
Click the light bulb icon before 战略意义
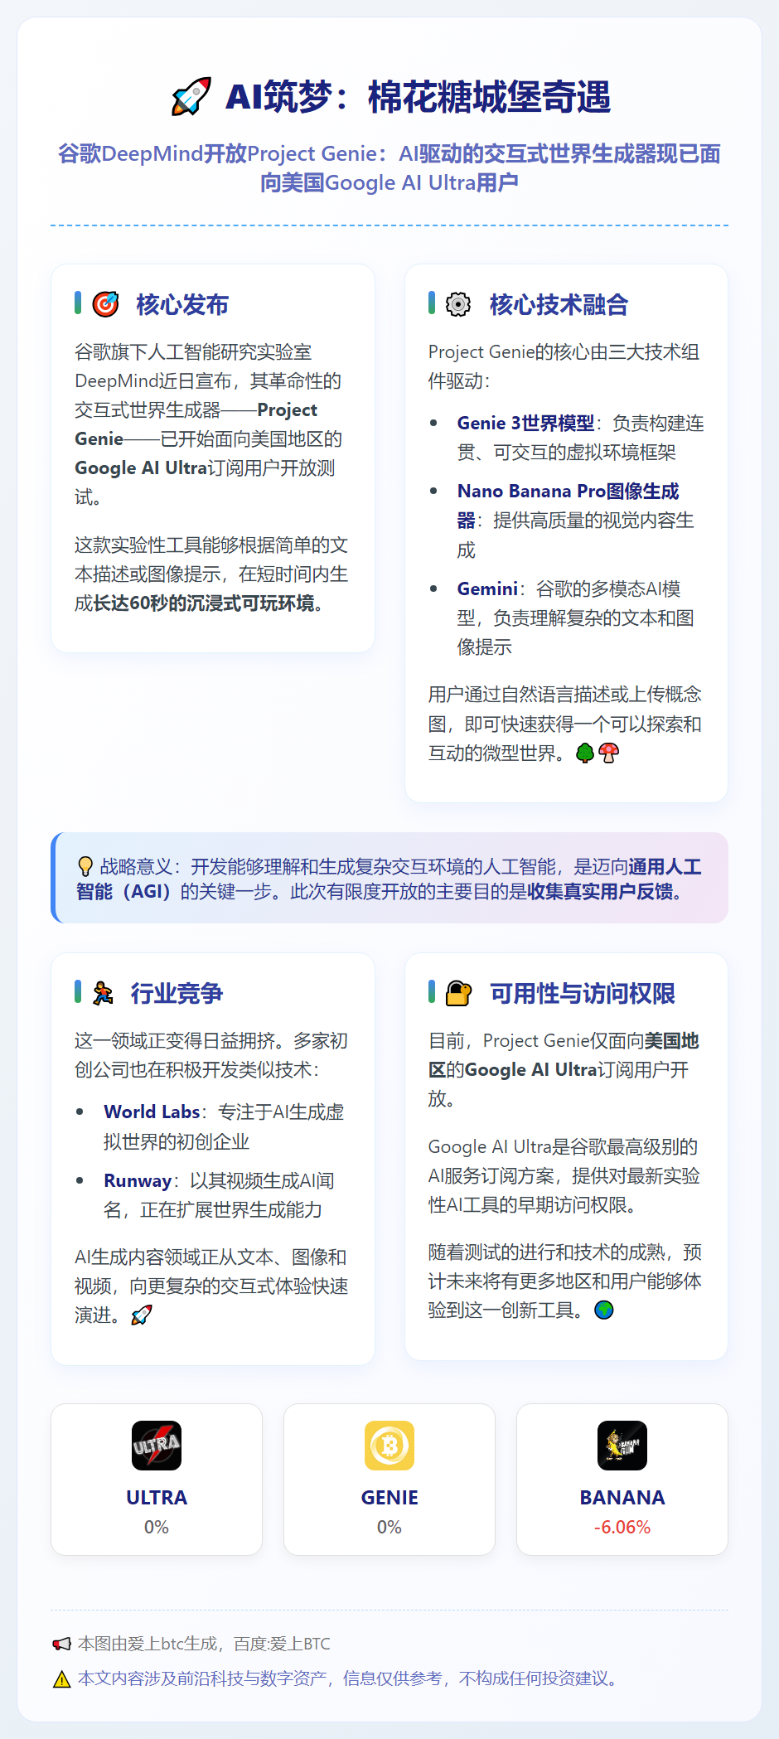tap(85, 867)
